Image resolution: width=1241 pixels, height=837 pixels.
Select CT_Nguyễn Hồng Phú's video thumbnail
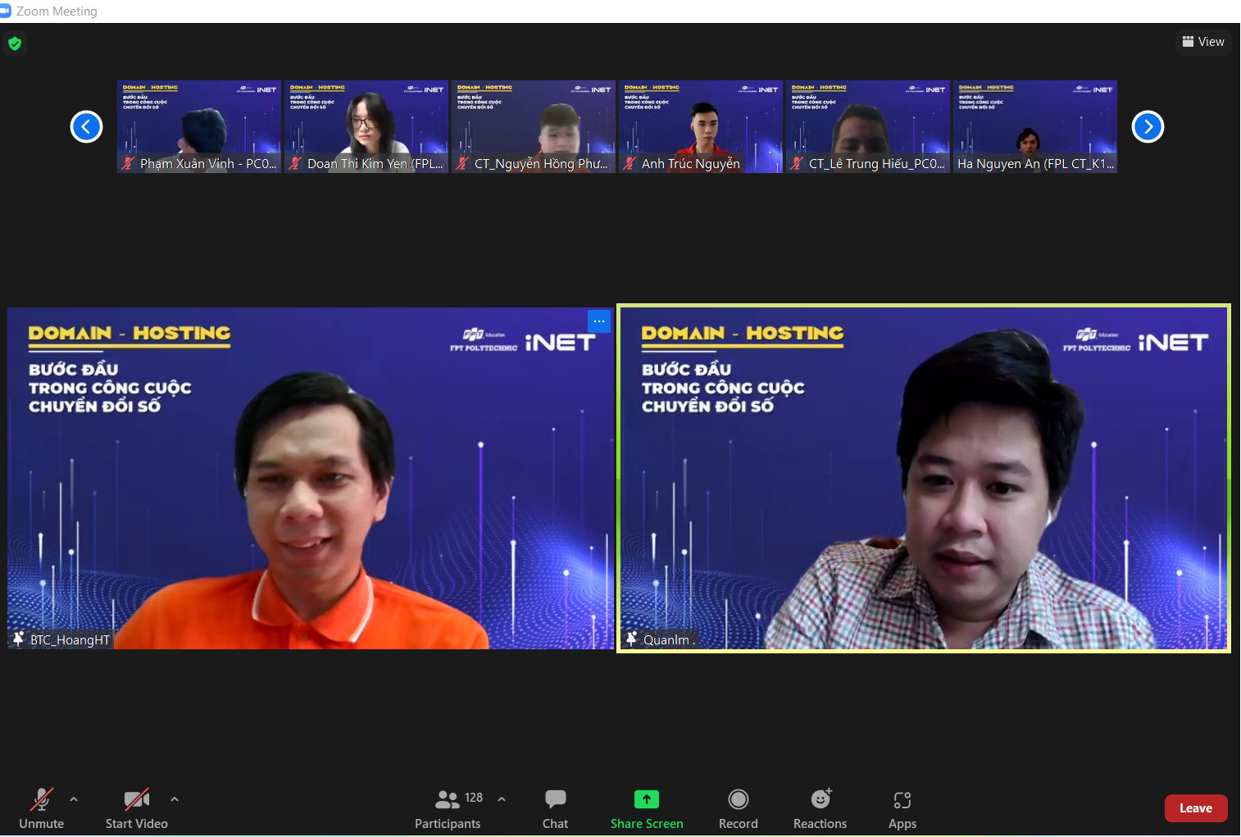[534, 126]
